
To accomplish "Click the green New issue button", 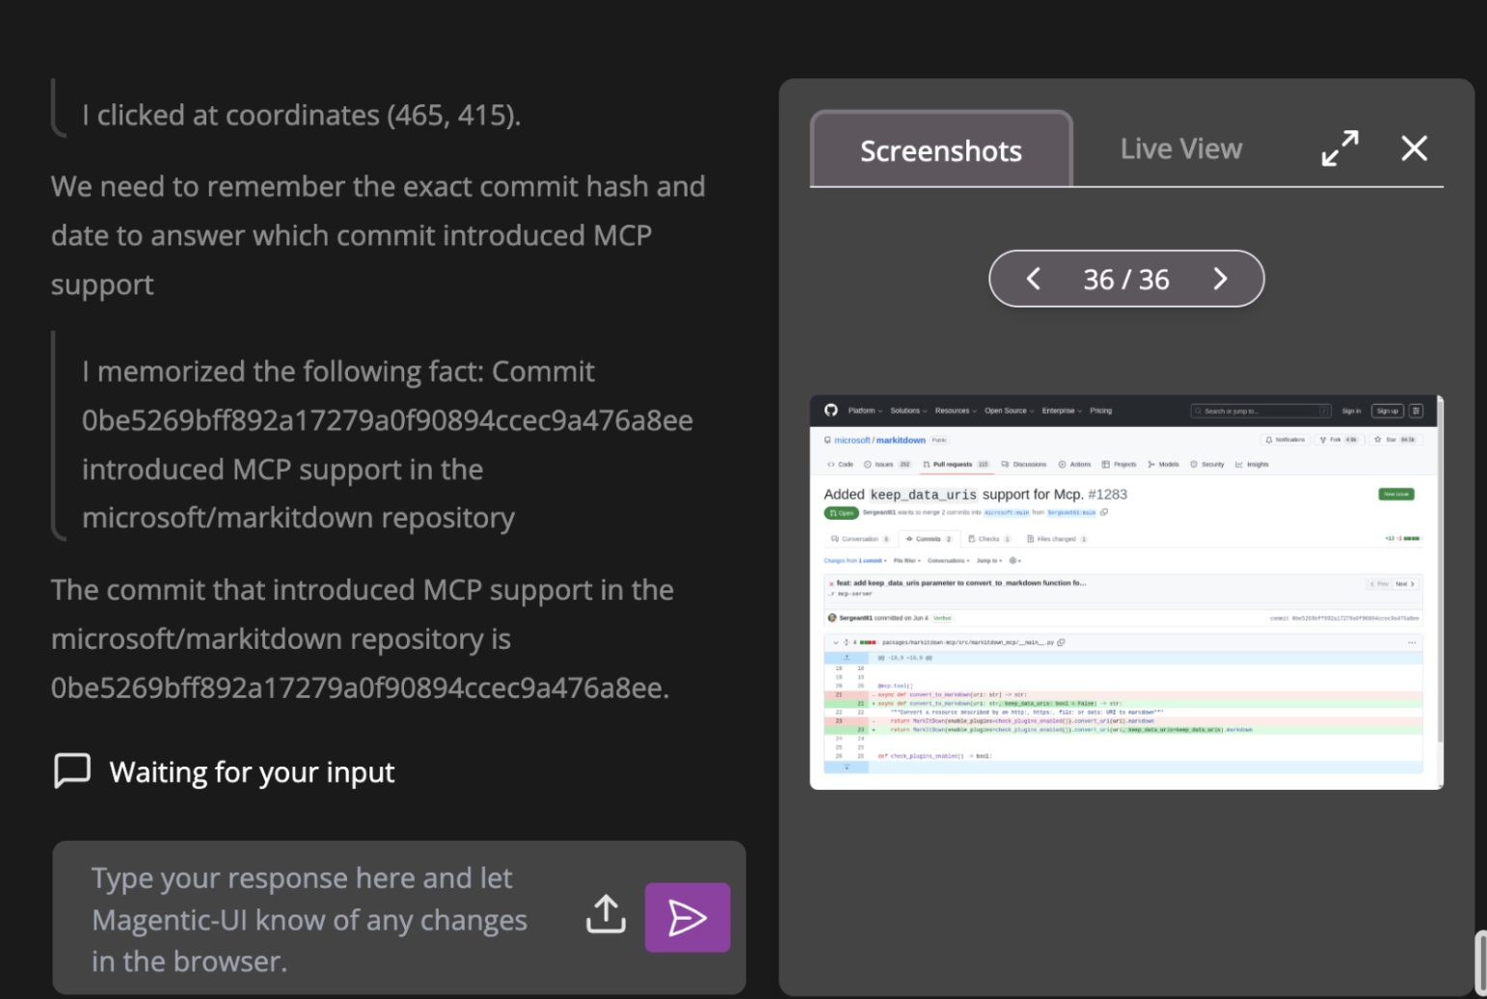I will (1395, 494).
